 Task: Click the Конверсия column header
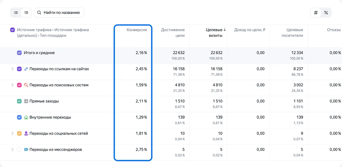(x=137, y=30)
